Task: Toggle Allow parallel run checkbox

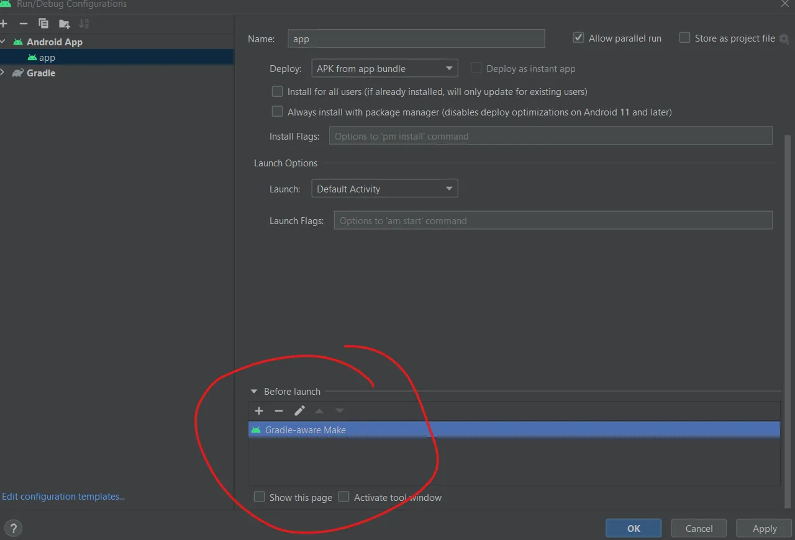Action: (x=578, y=38)
